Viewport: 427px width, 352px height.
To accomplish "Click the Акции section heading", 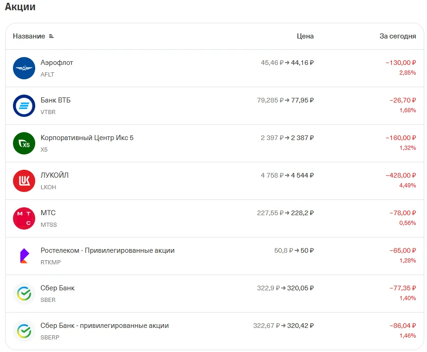I will (x=20, y=6).
